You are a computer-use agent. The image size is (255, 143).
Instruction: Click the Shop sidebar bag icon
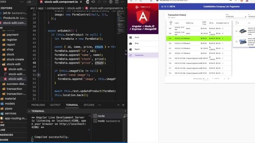coord(131,43)
